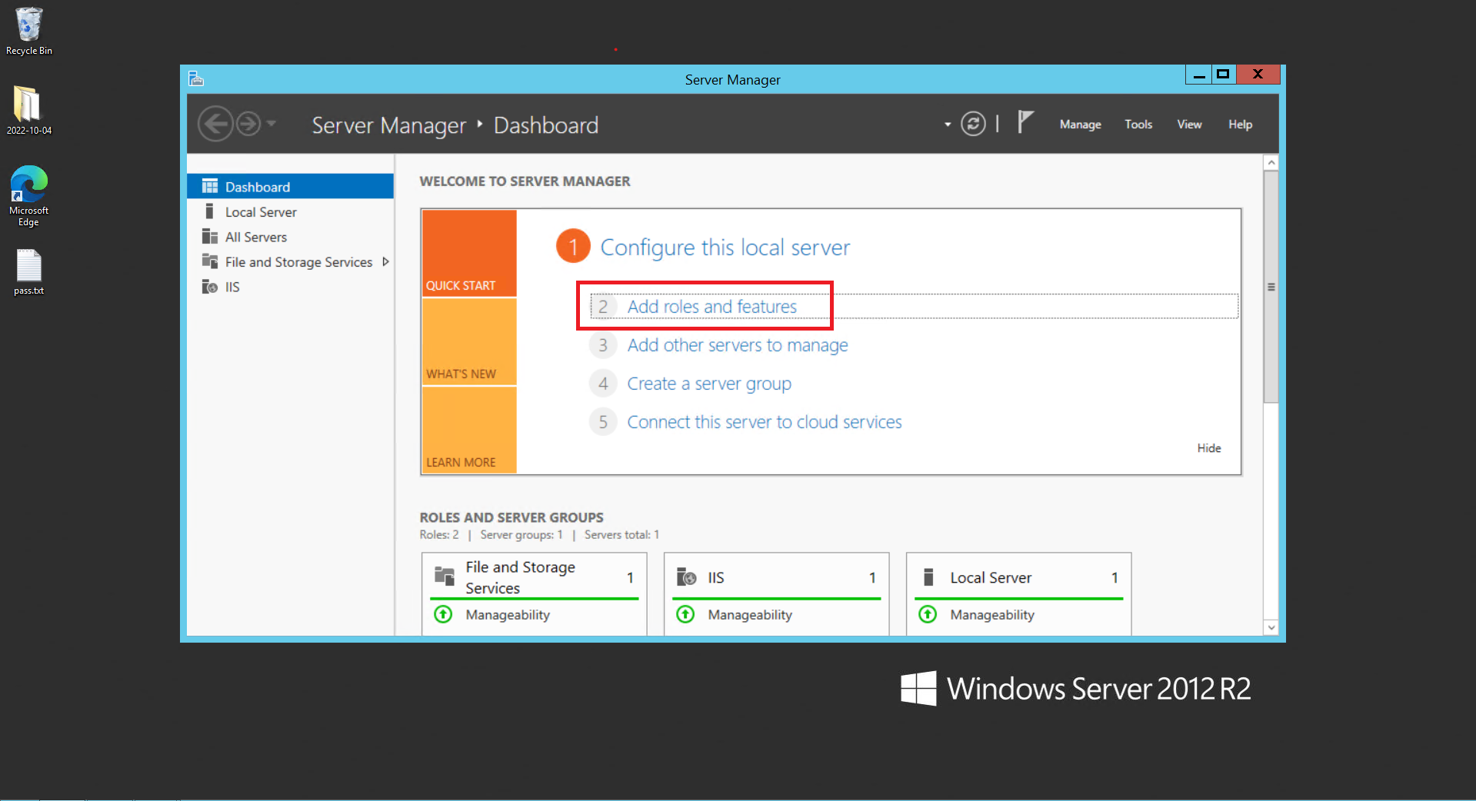Click the forward navigation arrow icon
This screenshot has width=1476, height=801.
(x=248, y=124)
